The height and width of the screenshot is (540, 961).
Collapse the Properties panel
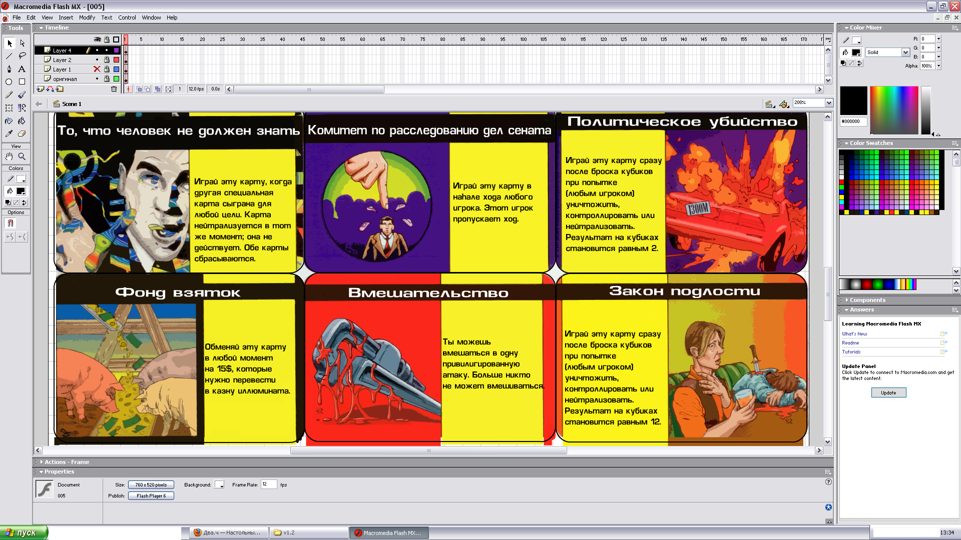(x=42, y=472)
